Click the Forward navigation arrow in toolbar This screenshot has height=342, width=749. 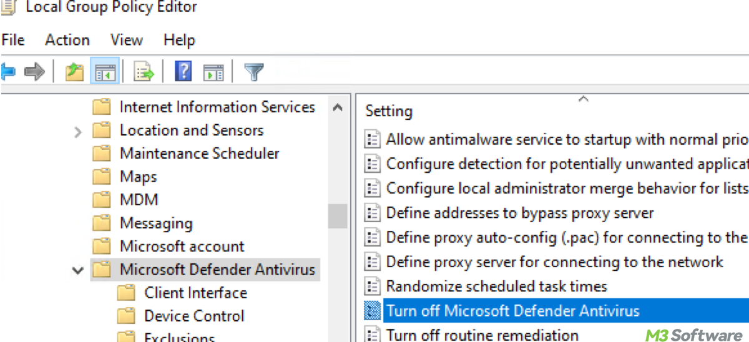point(34,72)
